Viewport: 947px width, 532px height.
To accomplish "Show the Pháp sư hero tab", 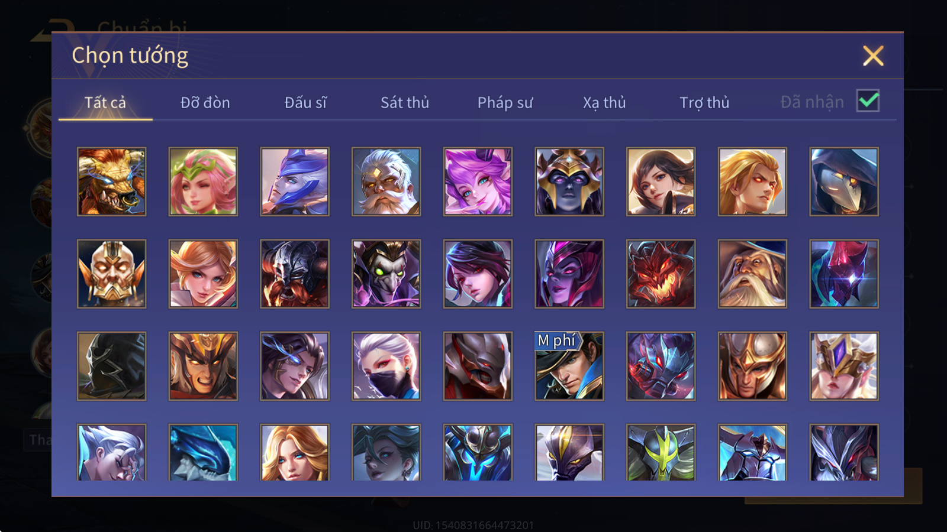I will [x=505, y=103].
